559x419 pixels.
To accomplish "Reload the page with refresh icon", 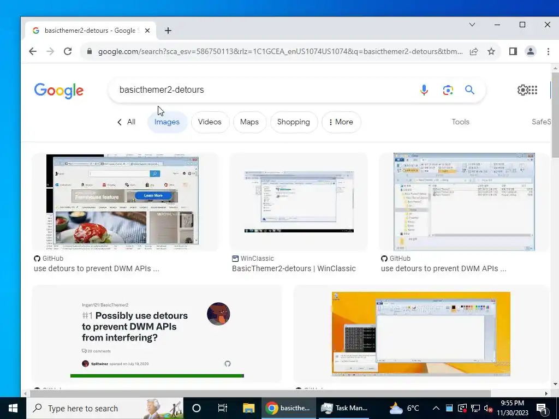I will [68, 51].
